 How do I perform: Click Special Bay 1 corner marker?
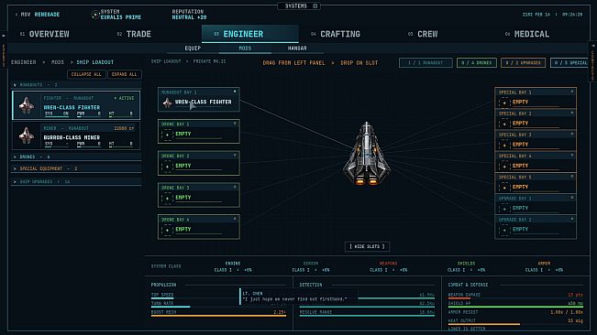pyautogui.click(x=572, y=92)
